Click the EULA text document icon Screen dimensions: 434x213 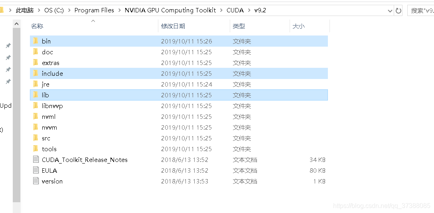click(36, 170)
